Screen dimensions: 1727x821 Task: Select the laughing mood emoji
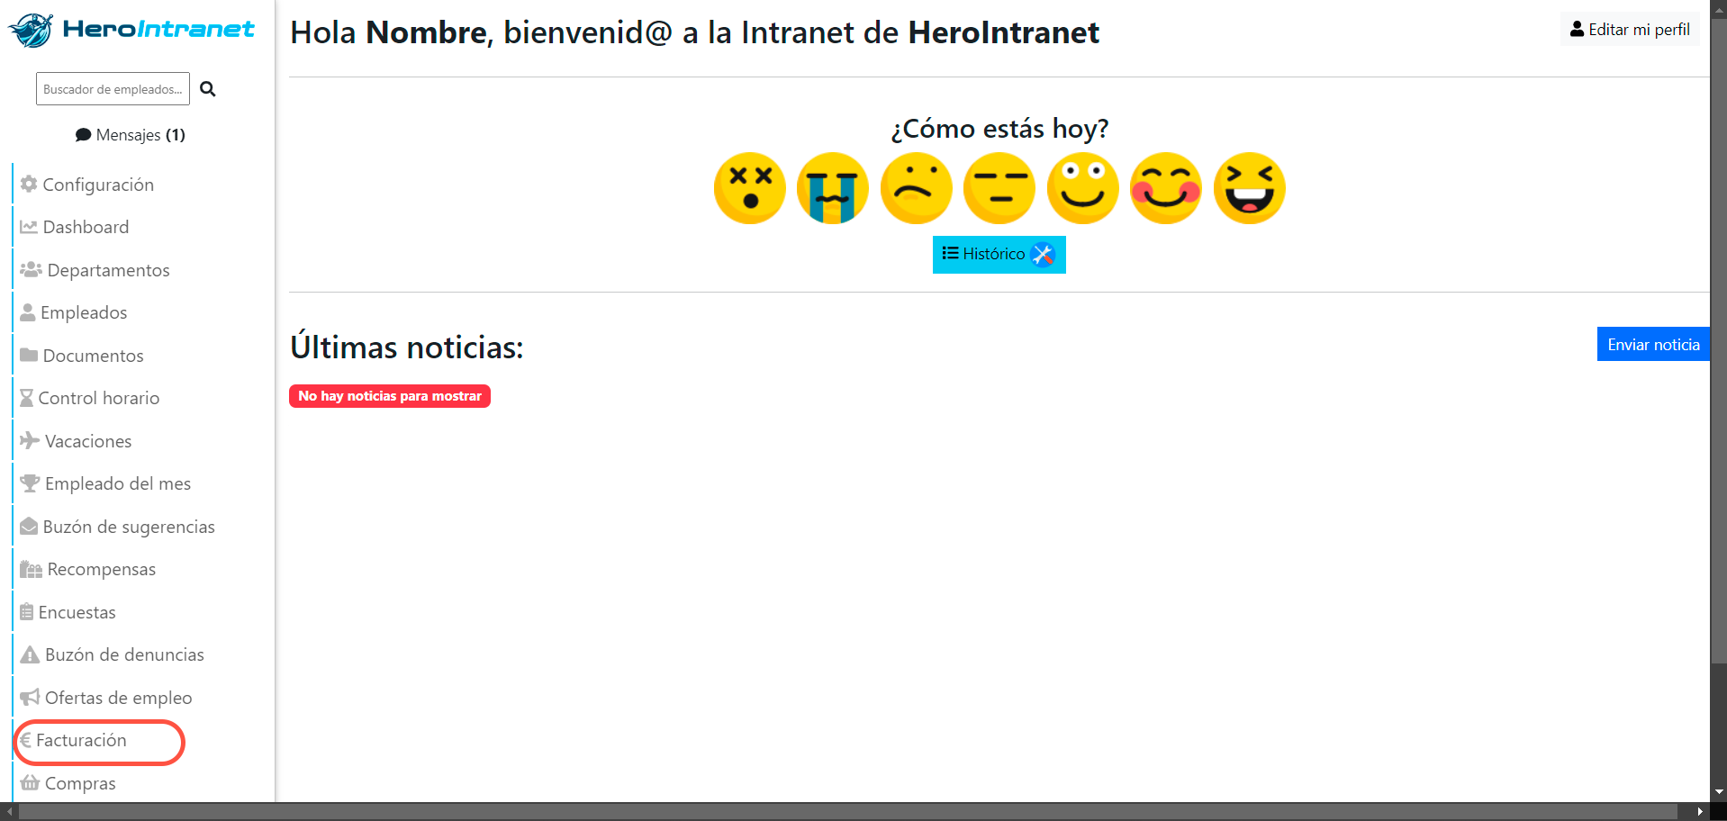[x=1249, y=188]
